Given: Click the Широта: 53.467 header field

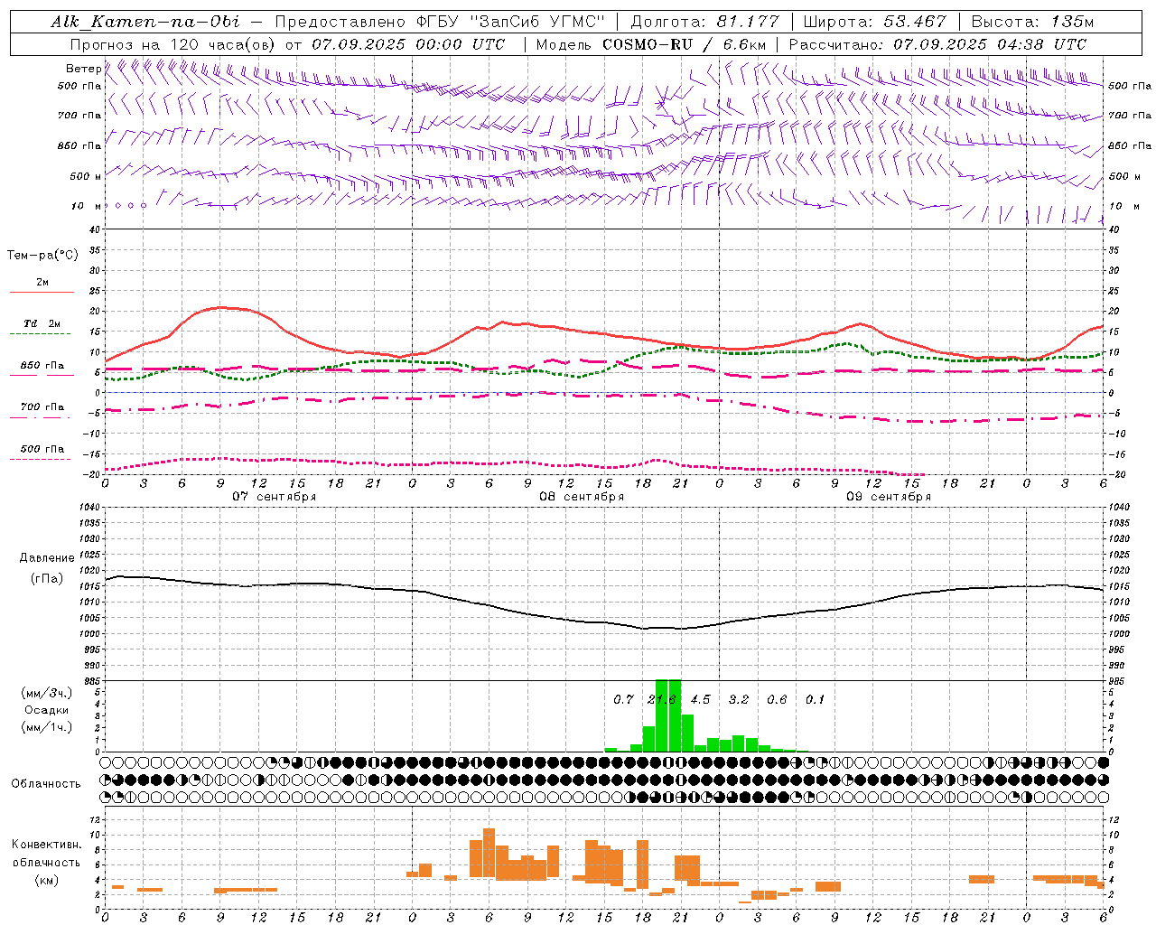Looking at the screenshot, I should (874, 22).
